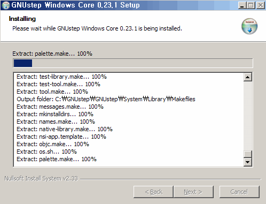Click the GNUstep setup title bar icon
266x204 pixels.
point(6,5)
